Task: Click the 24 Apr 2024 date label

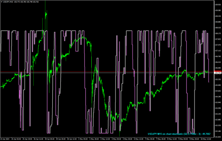Action: click(5, 139)
